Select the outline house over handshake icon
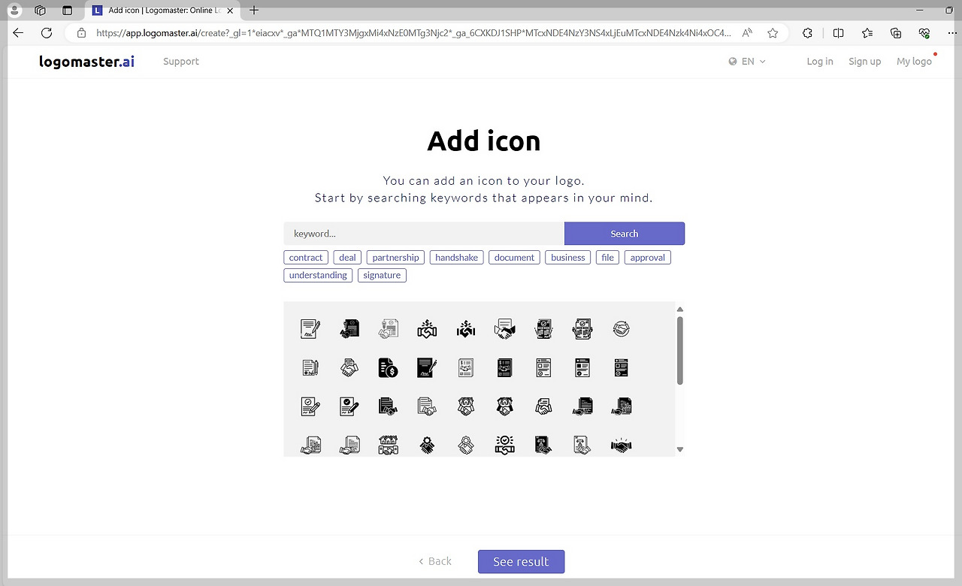The image size is (962, 586). pyautogui.click(x=466, y=406)
